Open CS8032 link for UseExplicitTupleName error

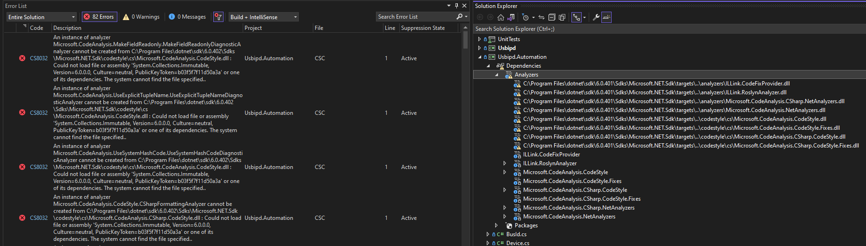[x=39, y=113]
